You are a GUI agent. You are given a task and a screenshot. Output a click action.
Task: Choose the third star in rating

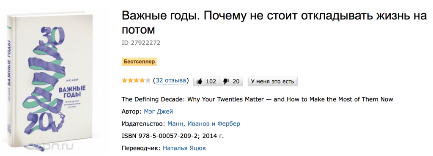pos(136,81)
